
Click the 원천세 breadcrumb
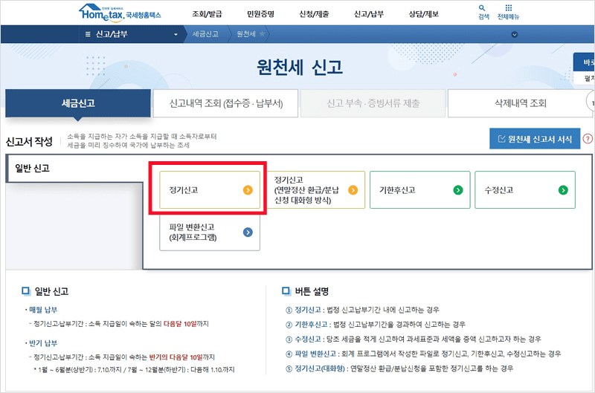(246, 34)
